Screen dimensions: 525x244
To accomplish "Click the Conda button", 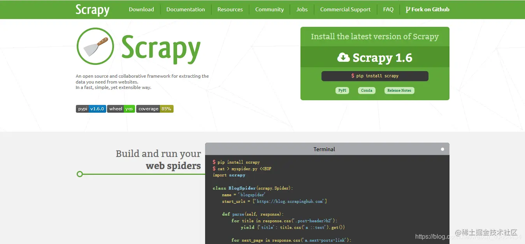I will click(x=367, y=91).
